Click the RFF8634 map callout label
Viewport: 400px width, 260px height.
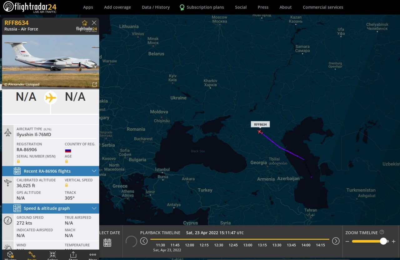pos(260,124)
